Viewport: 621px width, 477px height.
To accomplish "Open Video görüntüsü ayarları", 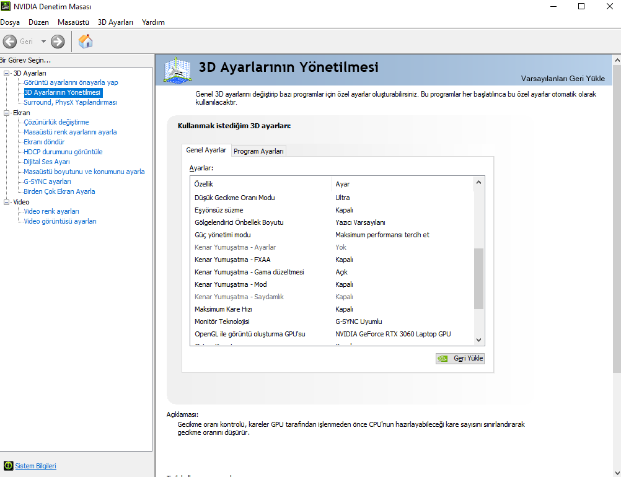I will click(x=60, y=221).
